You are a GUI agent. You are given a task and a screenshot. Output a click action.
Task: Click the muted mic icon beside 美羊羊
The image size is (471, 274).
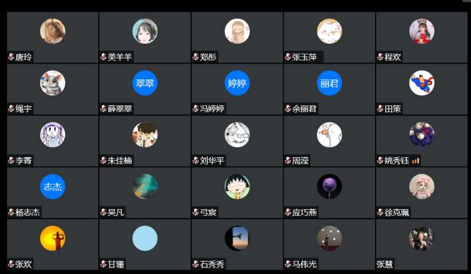click(x=104, y=57)
